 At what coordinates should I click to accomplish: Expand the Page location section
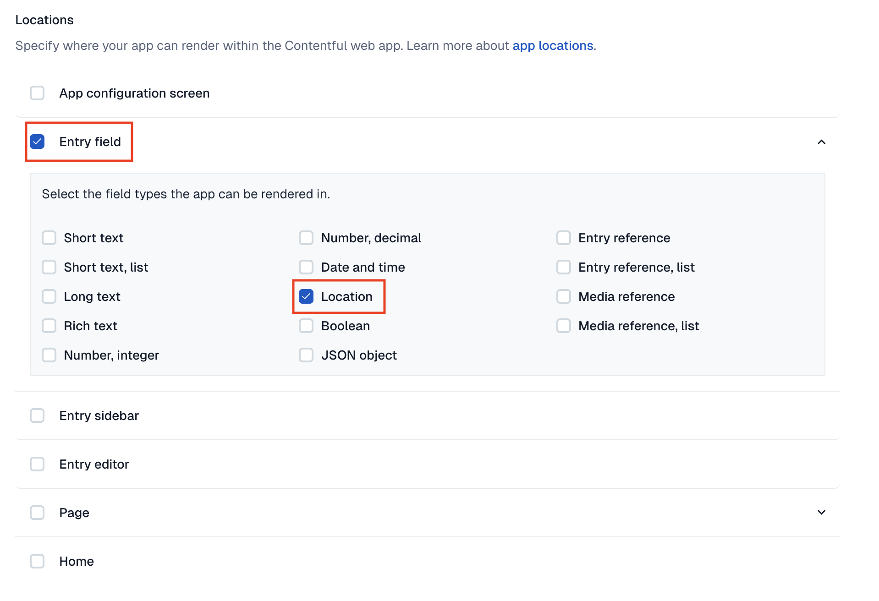(x=822, y=513)
